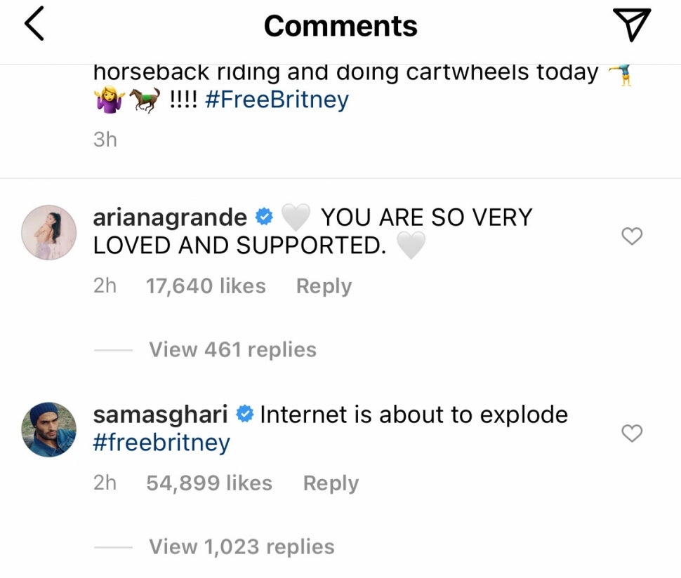681x578 pixels.
Task: Expand View 1,023 replies
Action: click(242, 546)
